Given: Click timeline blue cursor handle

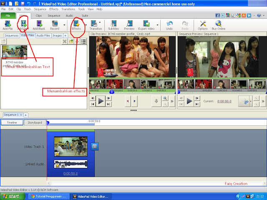Looking at the screenshot, I should pos(48,123).
